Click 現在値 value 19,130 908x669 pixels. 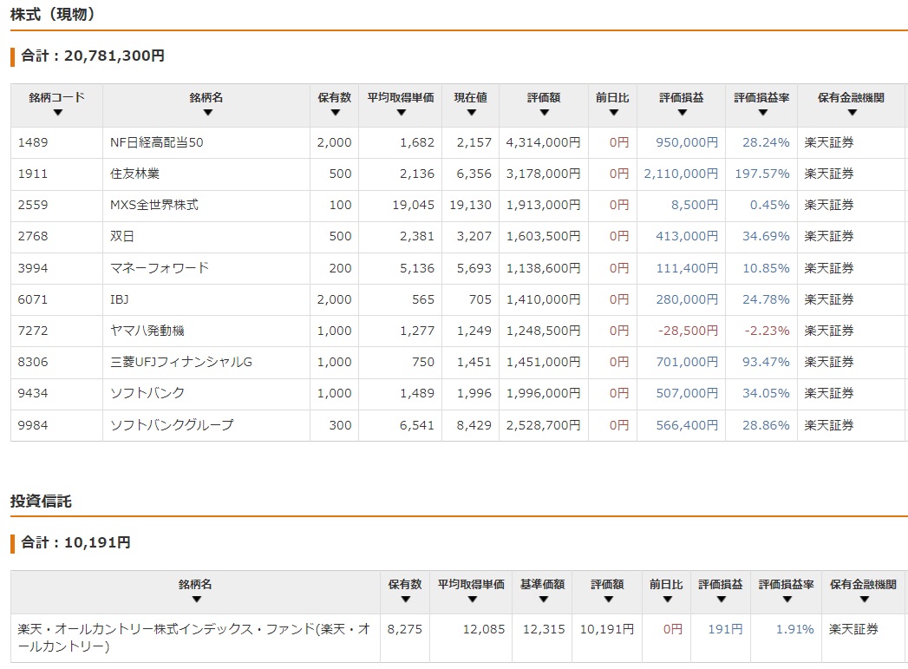coord(470,205)
